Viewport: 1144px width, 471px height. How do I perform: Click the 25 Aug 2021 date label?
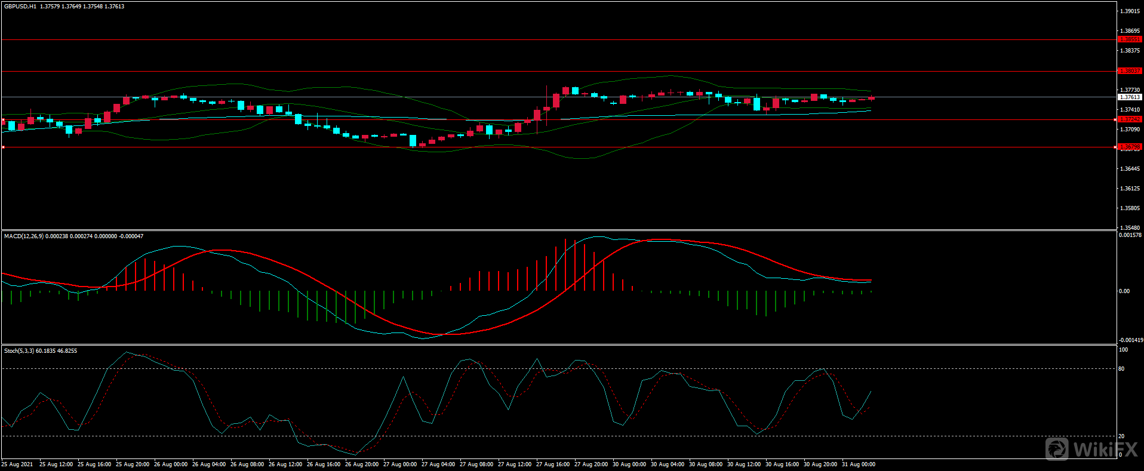pyautogui.click(x=18, y=464)
